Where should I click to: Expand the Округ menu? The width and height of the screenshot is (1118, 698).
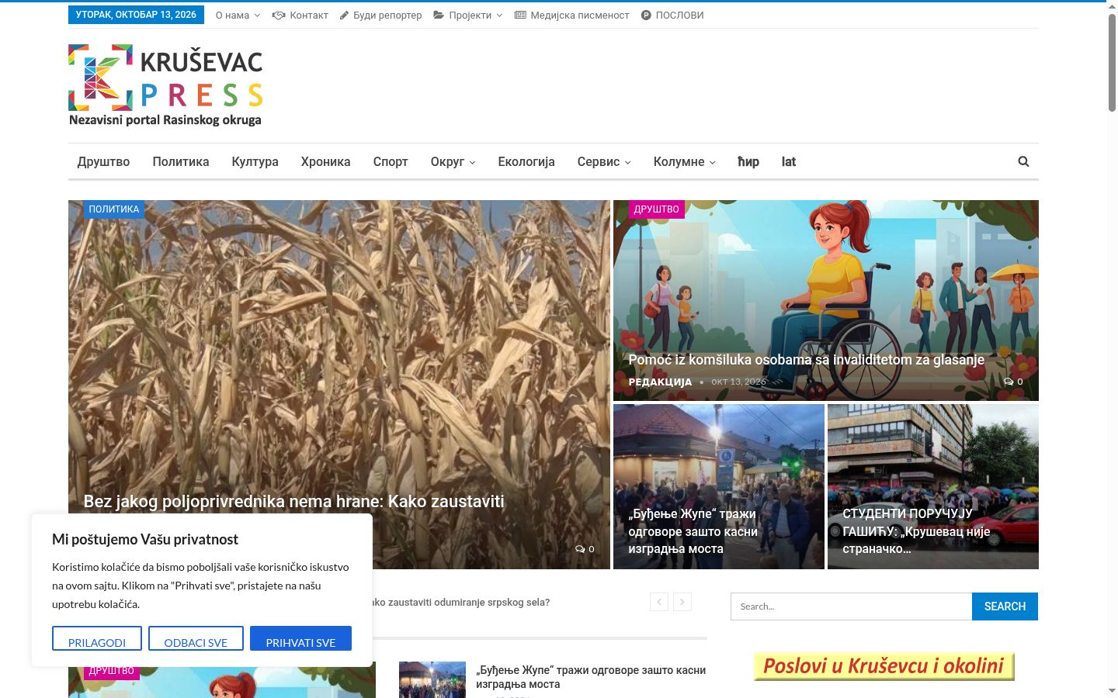click(x=453, y=161)
